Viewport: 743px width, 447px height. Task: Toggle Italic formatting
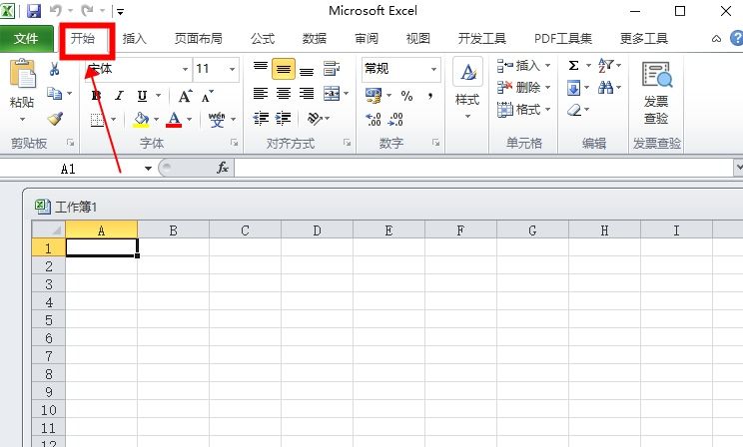point(119,96)
